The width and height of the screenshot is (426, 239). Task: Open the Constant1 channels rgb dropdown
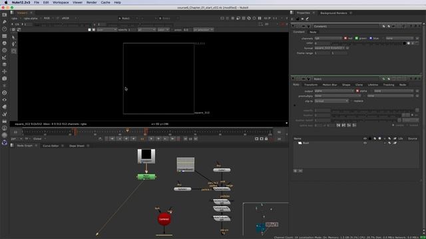pos(328,39)
